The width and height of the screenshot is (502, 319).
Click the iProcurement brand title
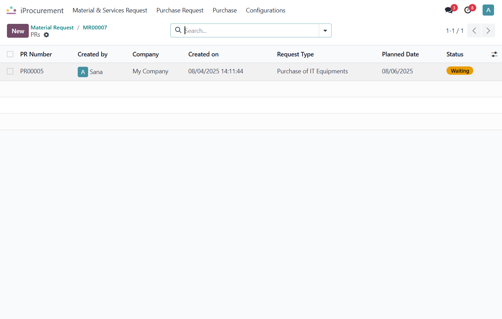[x=42, y=10]
